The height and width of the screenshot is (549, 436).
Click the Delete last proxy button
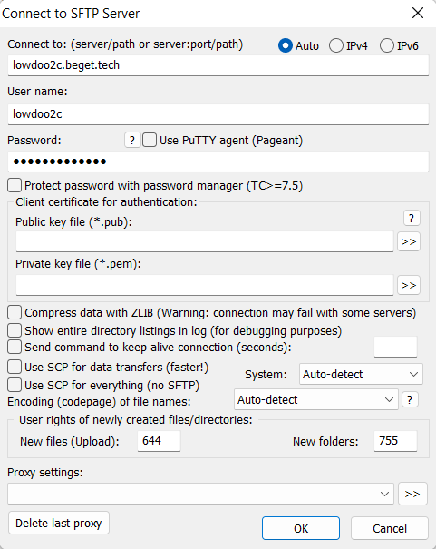(x=59, y=523)
